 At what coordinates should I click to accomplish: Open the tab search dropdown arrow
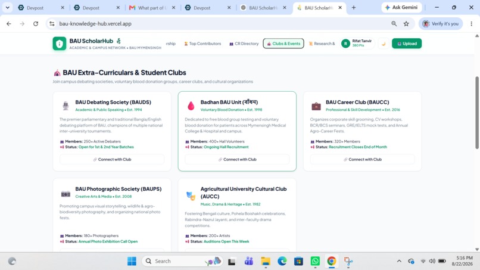(7, 7)
